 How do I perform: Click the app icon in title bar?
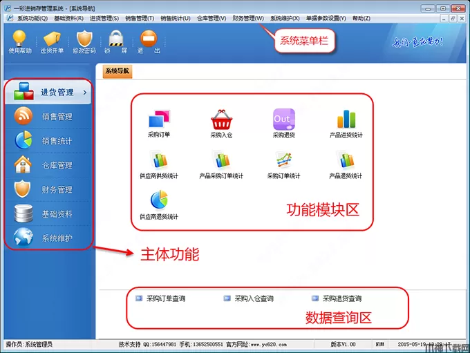point(8,8)
